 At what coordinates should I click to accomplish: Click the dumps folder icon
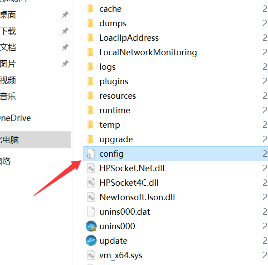[90, 23]
